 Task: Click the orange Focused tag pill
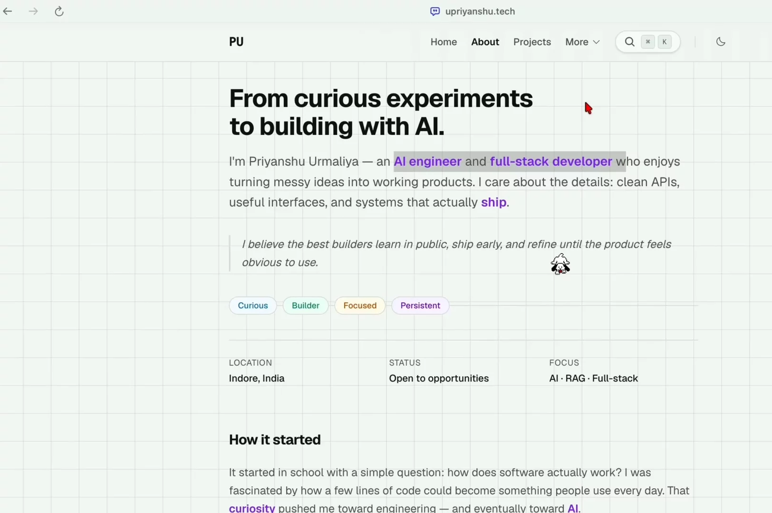pyautogui.click(x=360, y=305)
